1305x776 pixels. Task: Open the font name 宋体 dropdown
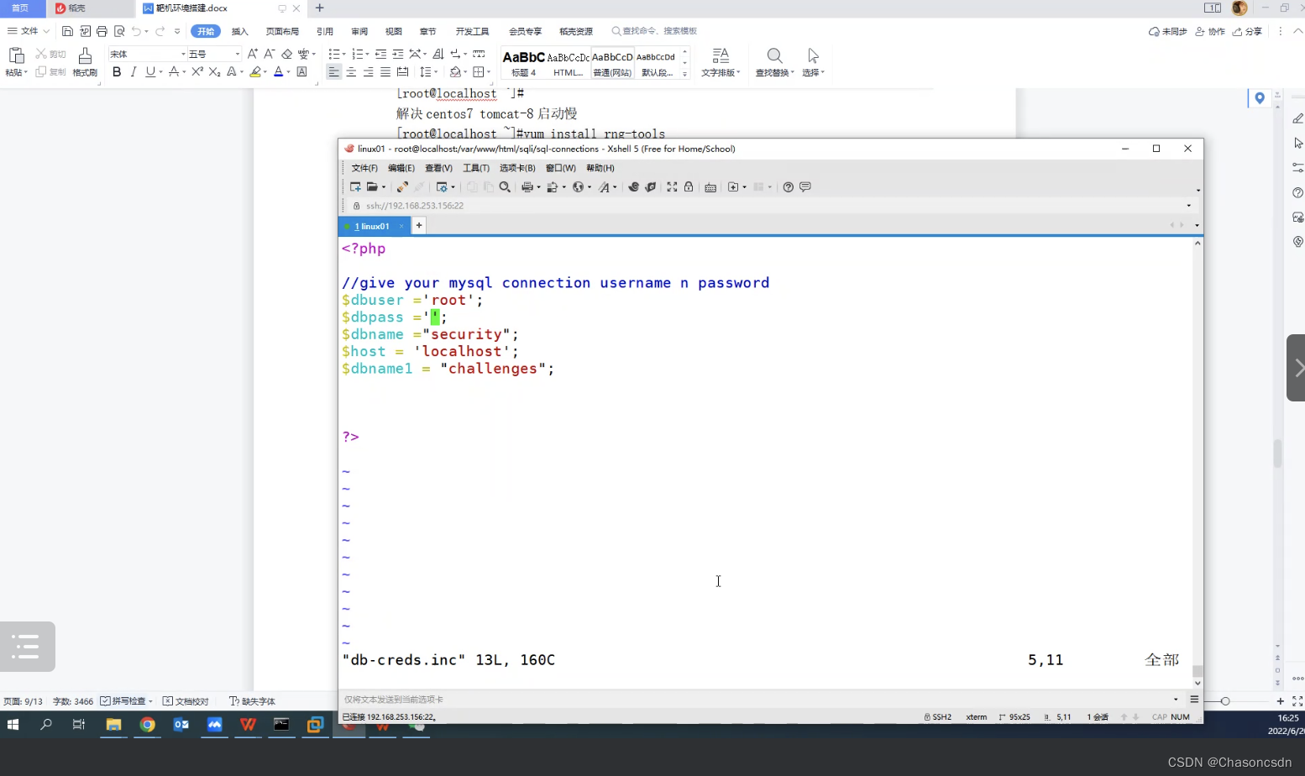tap(183, 54)
